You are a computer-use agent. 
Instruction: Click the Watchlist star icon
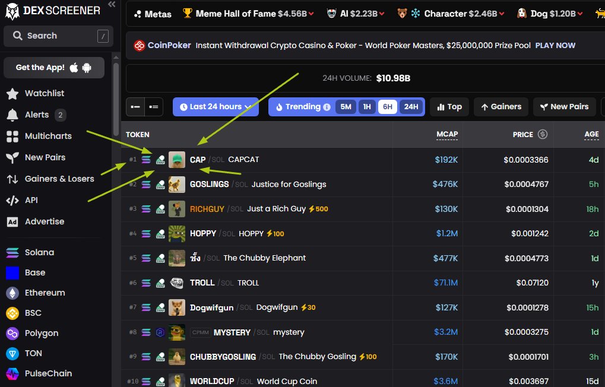pos(12,93)
